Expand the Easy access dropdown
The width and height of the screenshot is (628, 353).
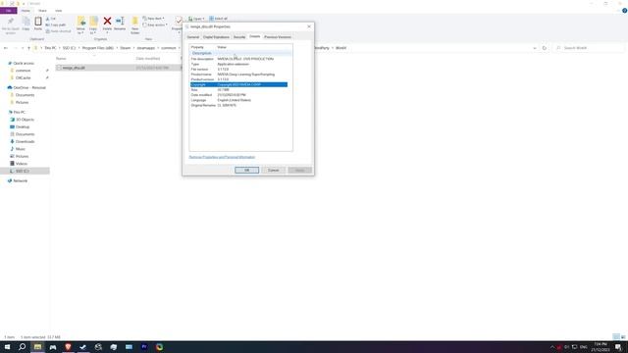[x=155, y=25]
